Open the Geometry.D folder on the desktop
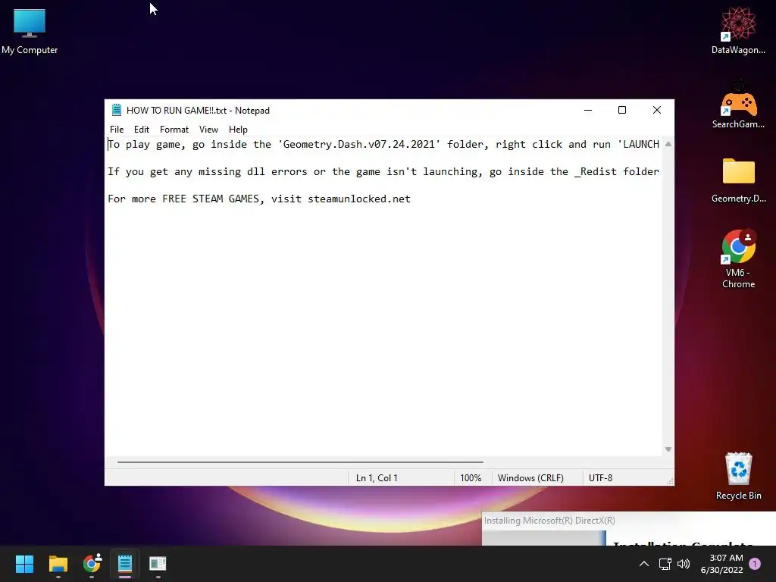 tap(738, 180)
